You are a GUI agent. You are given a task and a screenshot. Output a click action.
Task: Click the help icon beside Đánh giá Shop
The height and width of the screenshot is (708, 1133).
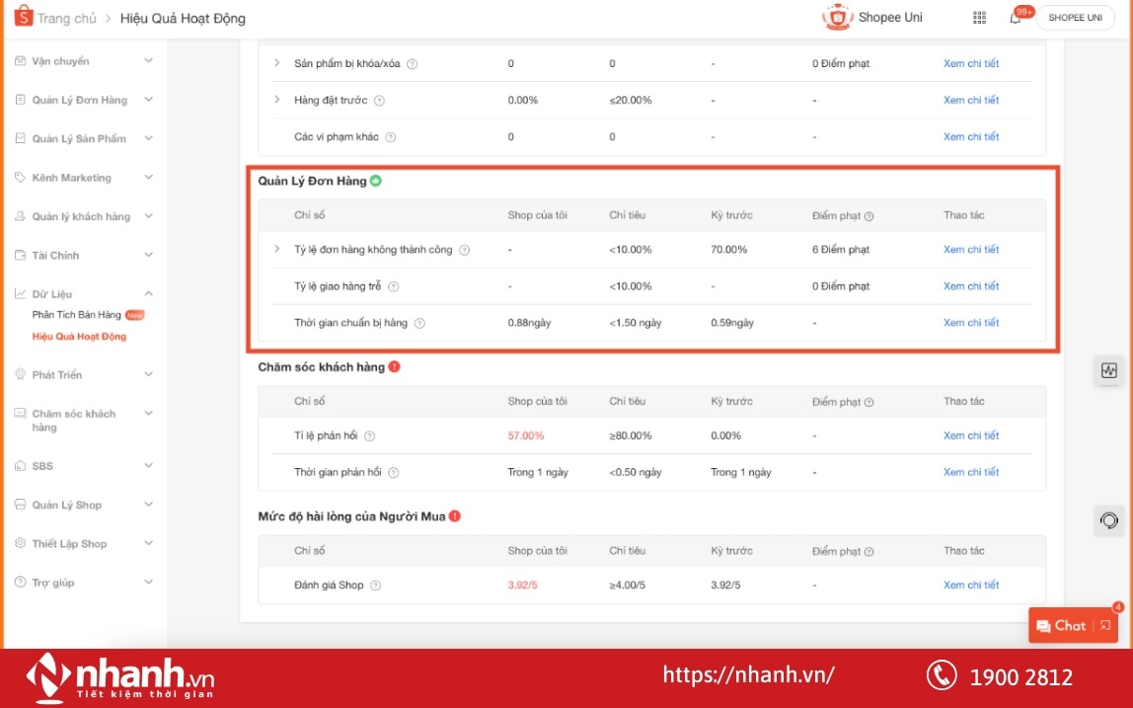click(x=375, y=586)
